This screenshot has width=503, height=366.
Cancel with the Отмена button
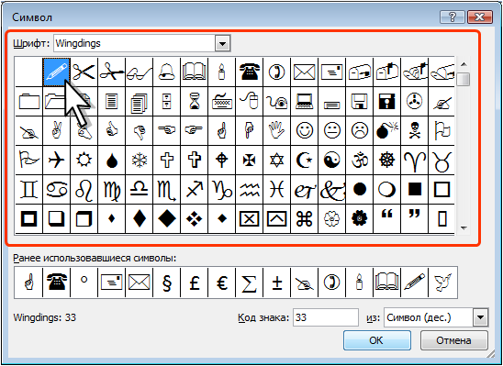454,340
